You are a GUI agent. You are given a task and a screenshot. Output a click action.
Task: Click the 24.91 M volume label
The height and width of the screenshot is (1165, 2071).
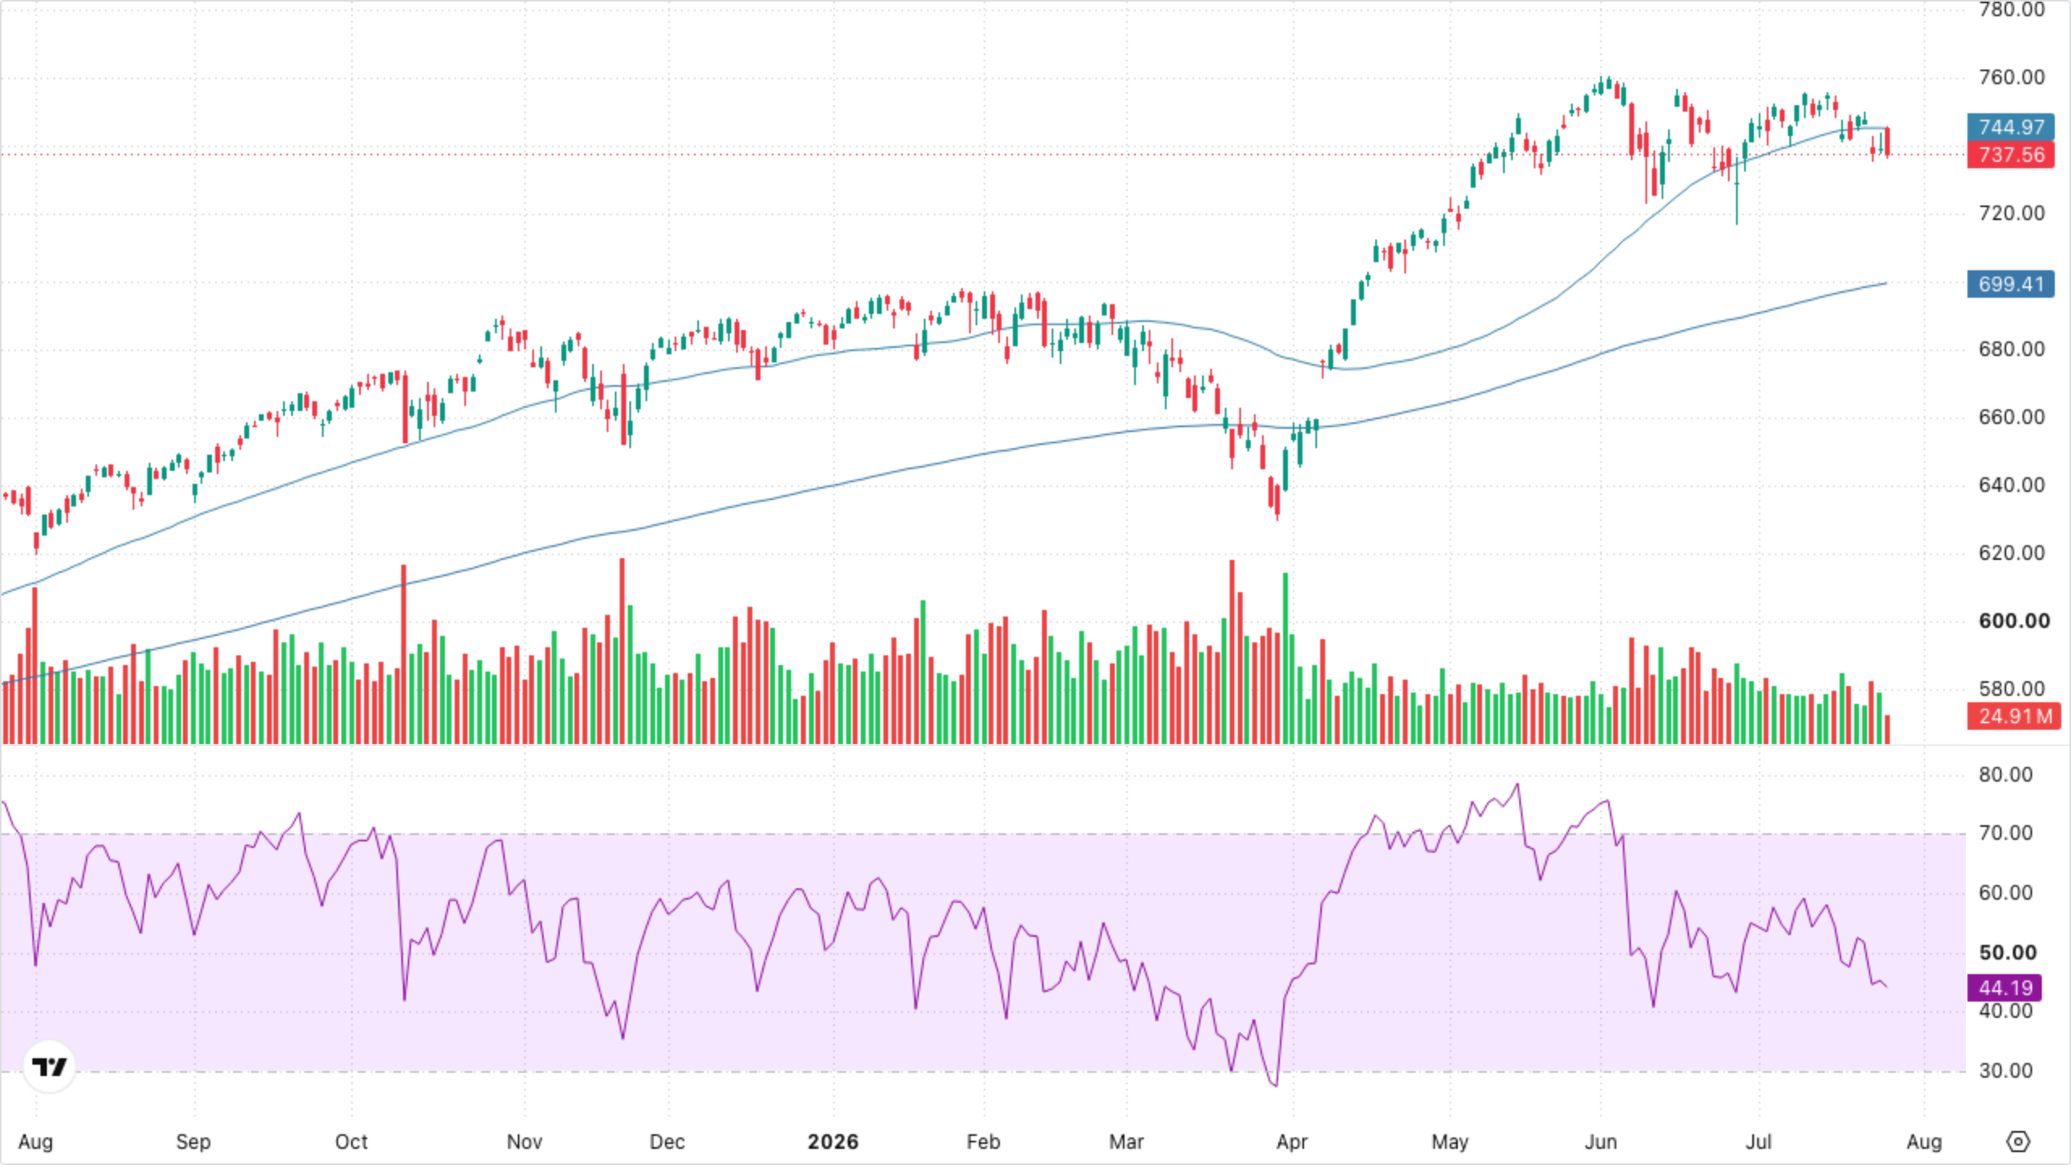[2014, 716]
